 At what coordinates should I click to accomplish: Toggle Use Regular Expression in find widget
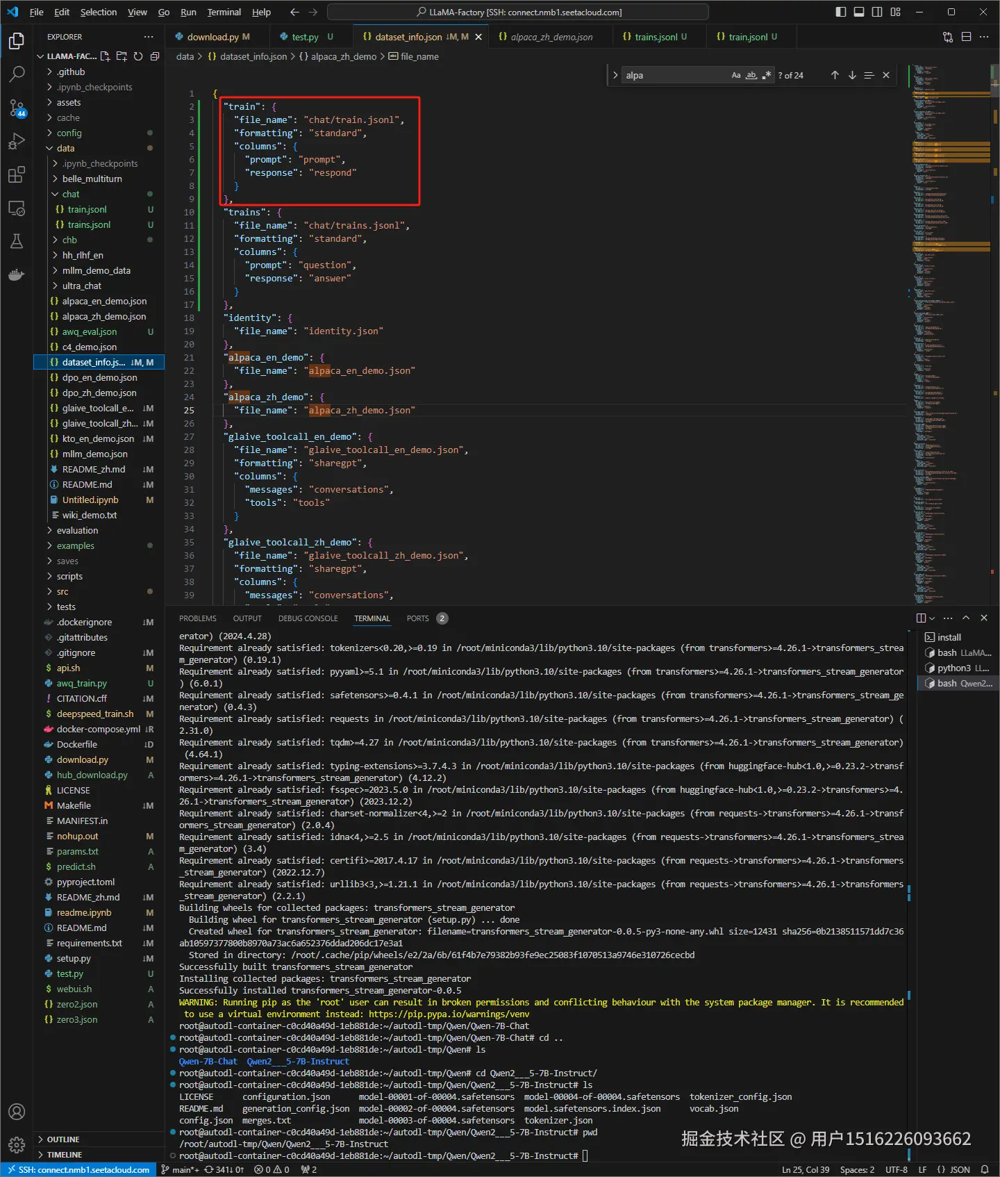pos(767,75)
